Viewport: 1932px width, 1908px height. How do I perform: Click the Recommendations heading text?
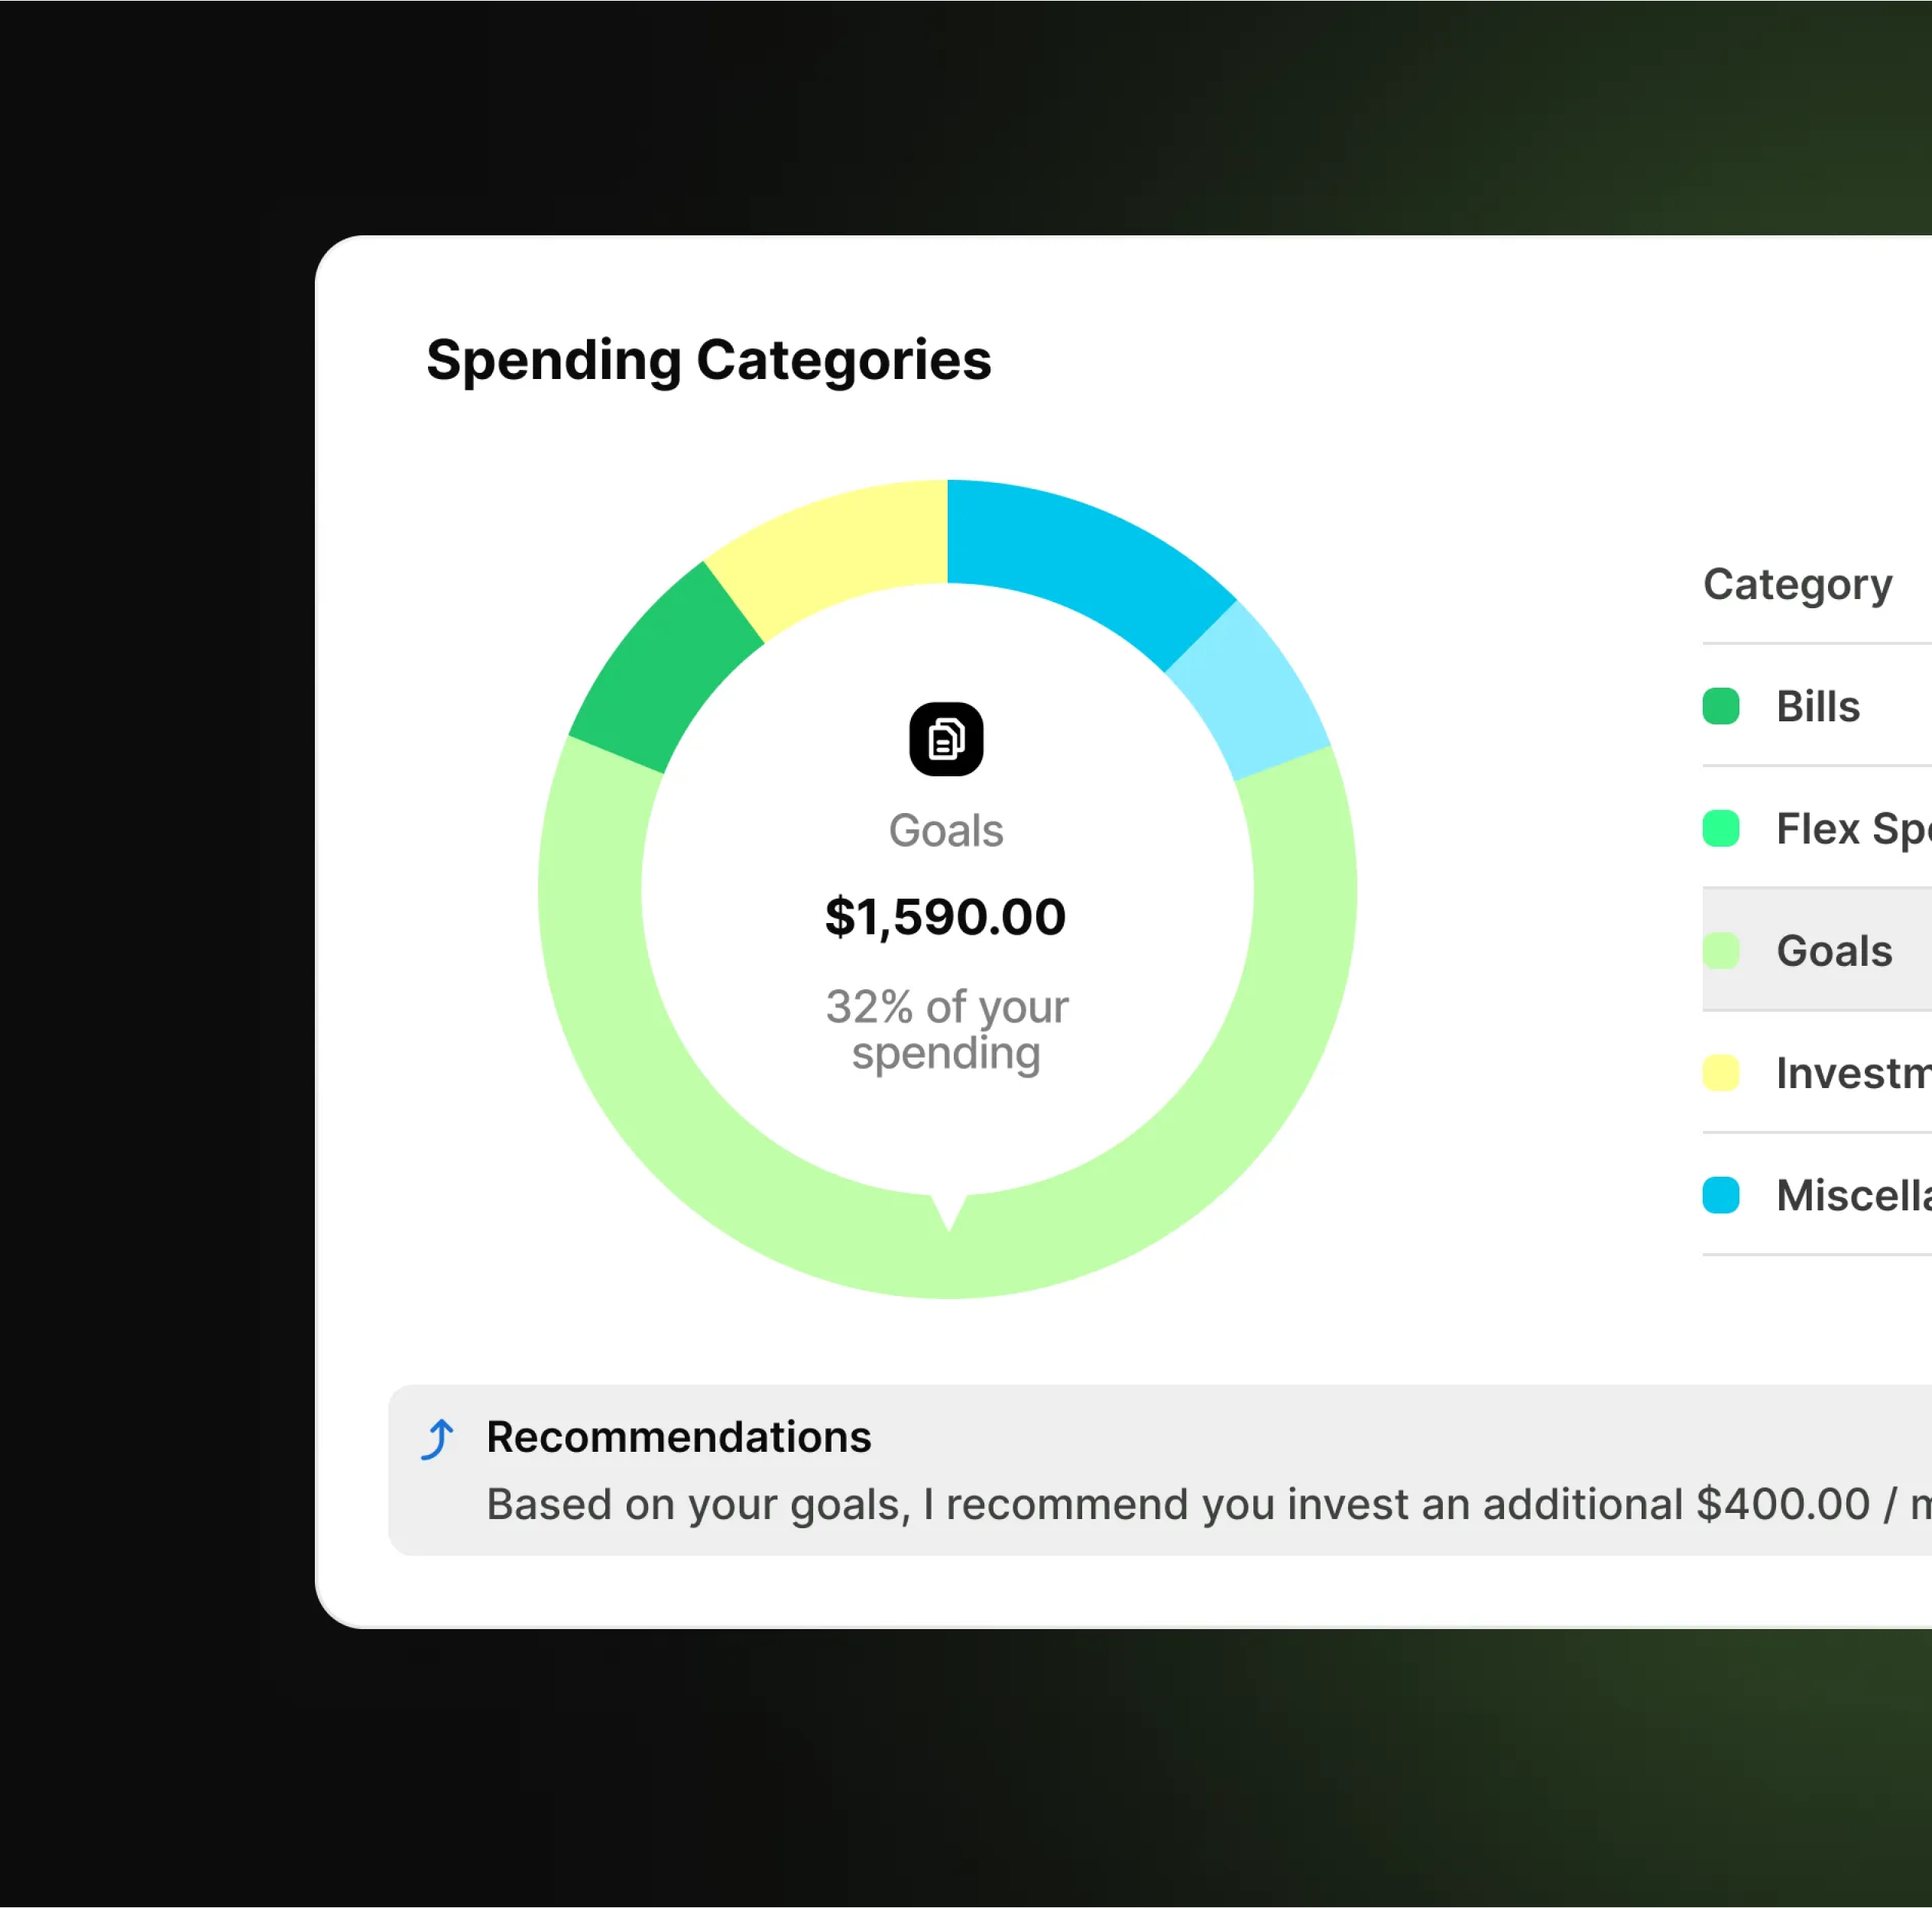click(x=679, y=1437)
